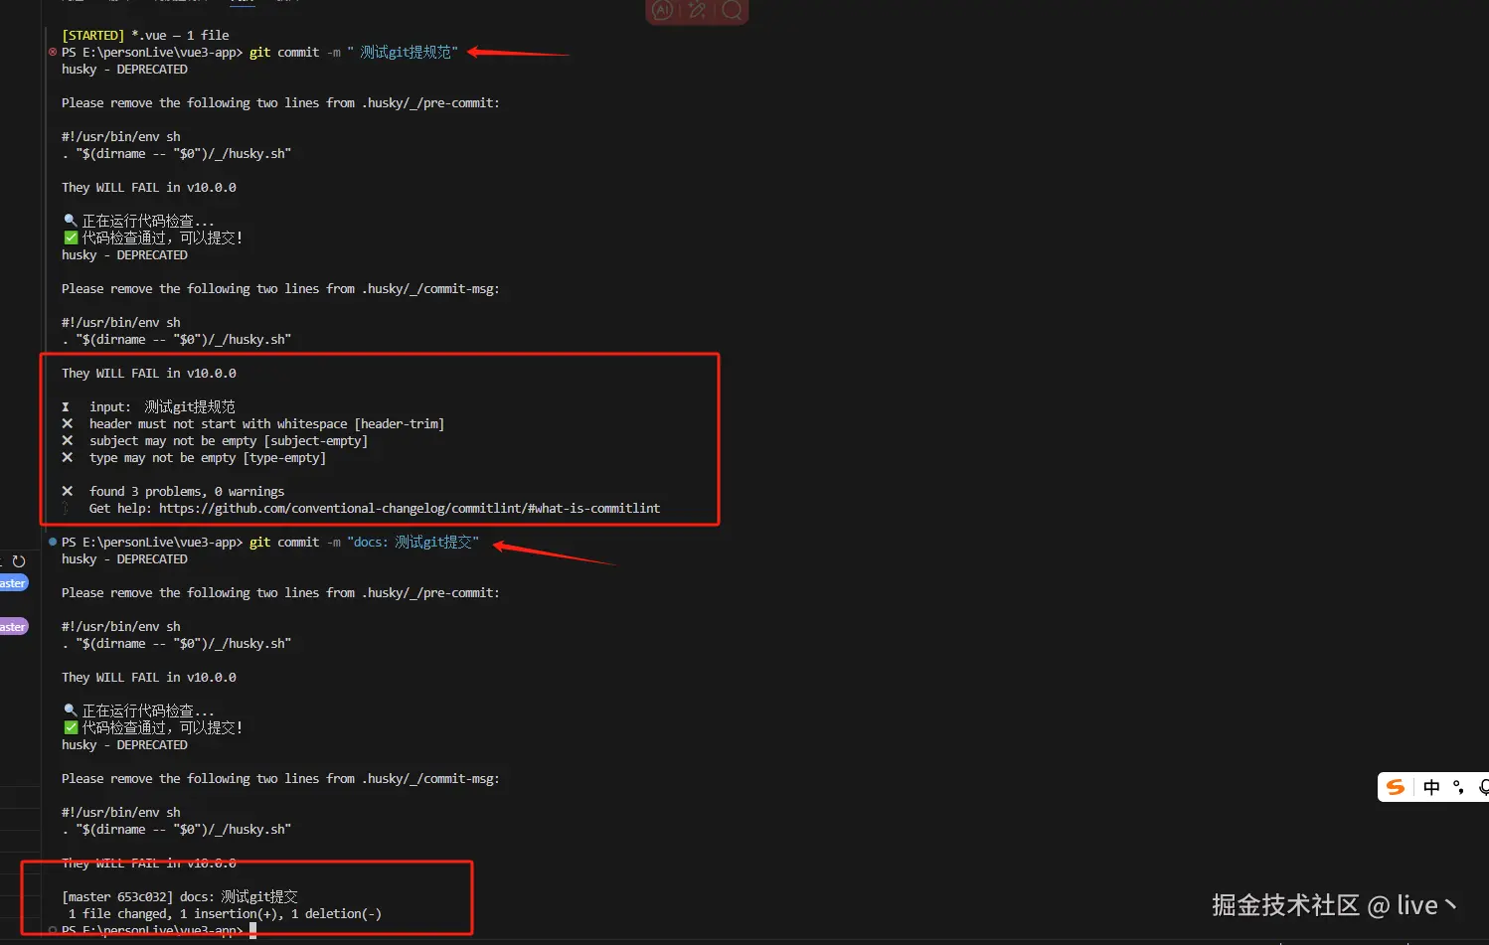Click the refresh icon above branch labels
The height and width of the screenshot is (945, 1489).
coord(18,561)
